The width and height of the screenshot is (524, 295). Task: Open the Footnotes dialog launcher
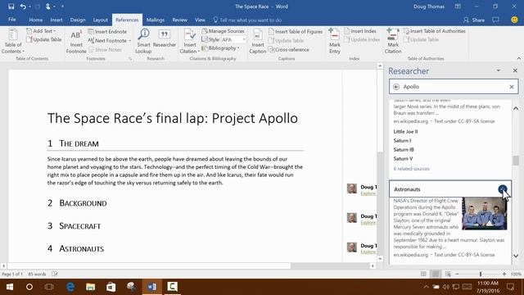click(130, 58)
